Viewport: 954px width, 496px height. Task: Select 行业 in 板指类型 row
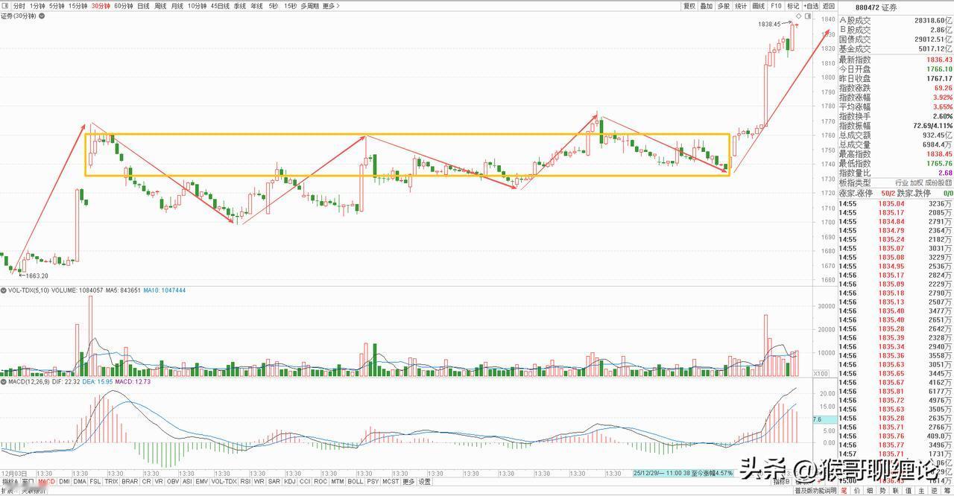[902, 182]
